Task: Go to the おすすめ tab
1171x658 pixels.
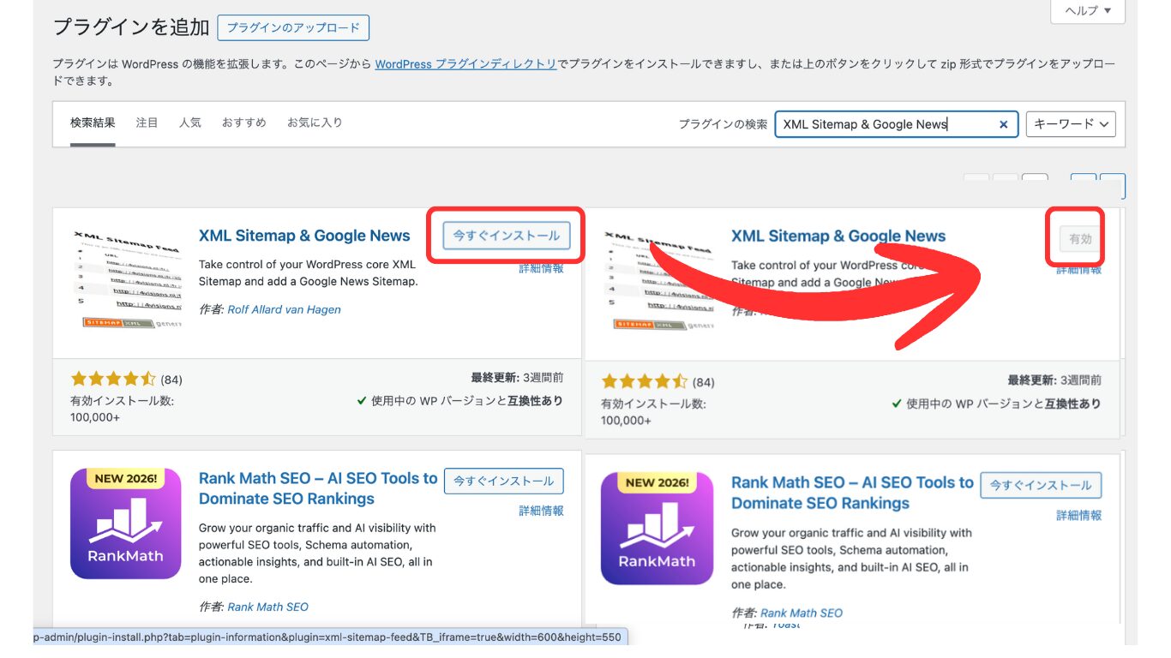Action: pyautogui.click(x=244, y=123)
